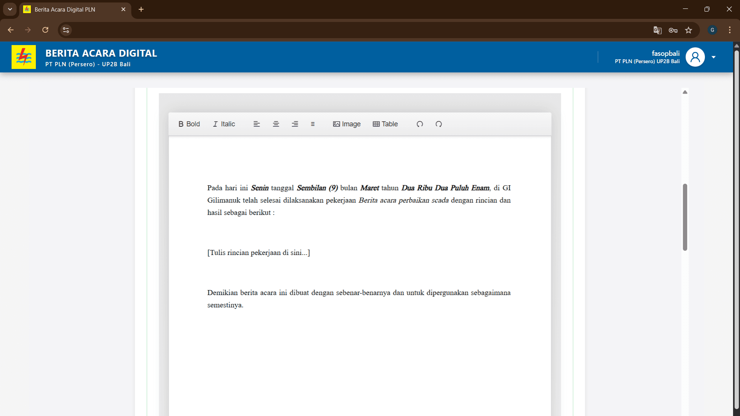Bookmark this page with the star icon

[688, 30]
